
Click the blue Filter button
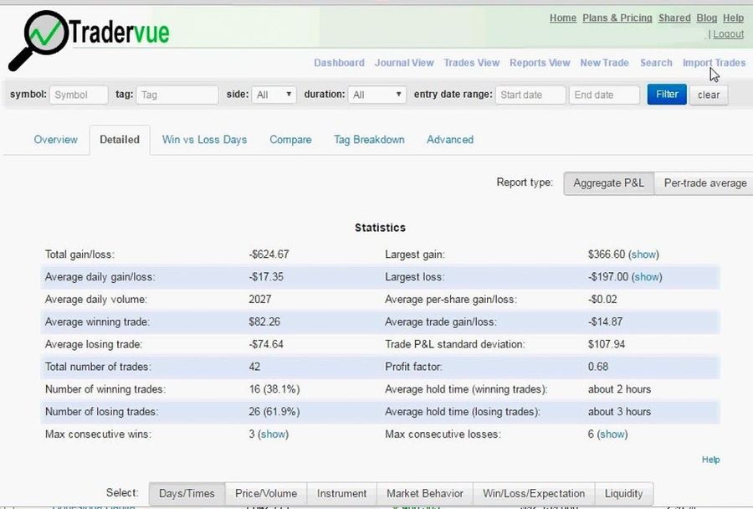point(666,95)
